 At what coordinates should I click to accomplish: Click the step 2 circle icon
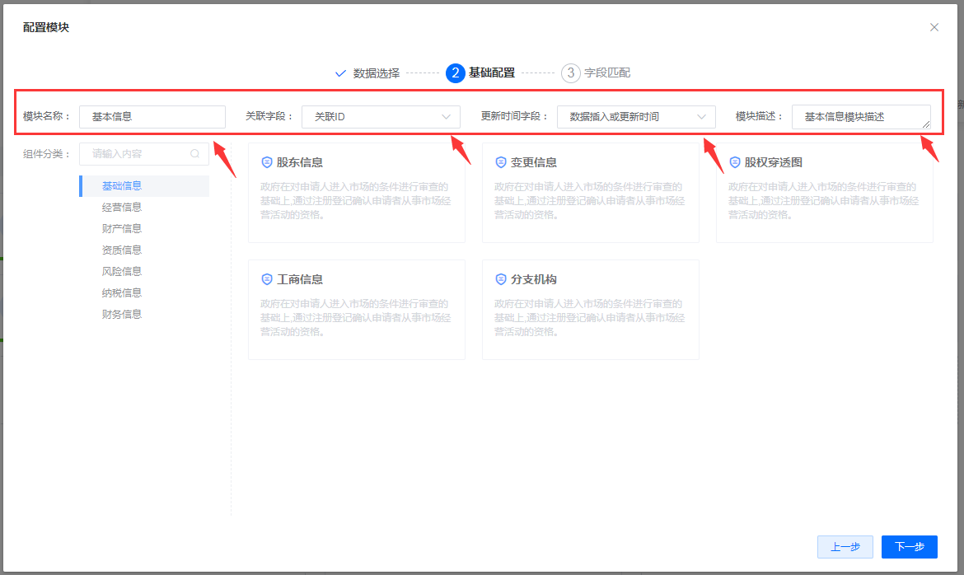(455, 73)
